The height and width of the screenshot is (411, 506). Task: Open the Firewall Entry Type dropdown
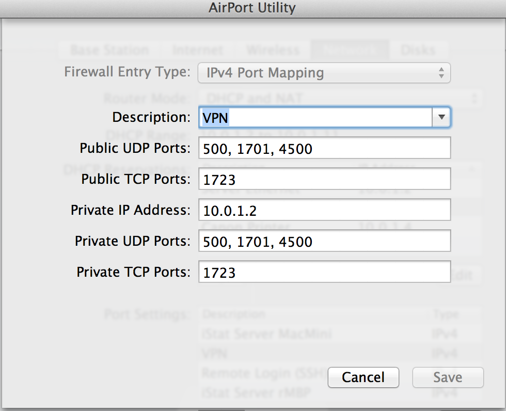[324, 73]
